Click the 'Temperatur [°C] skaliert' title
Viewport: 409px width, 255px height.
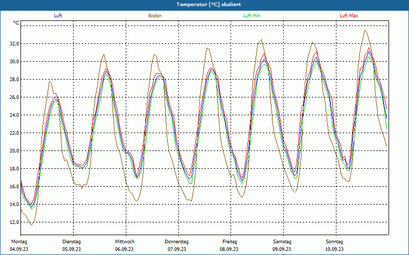pos(209,5)
